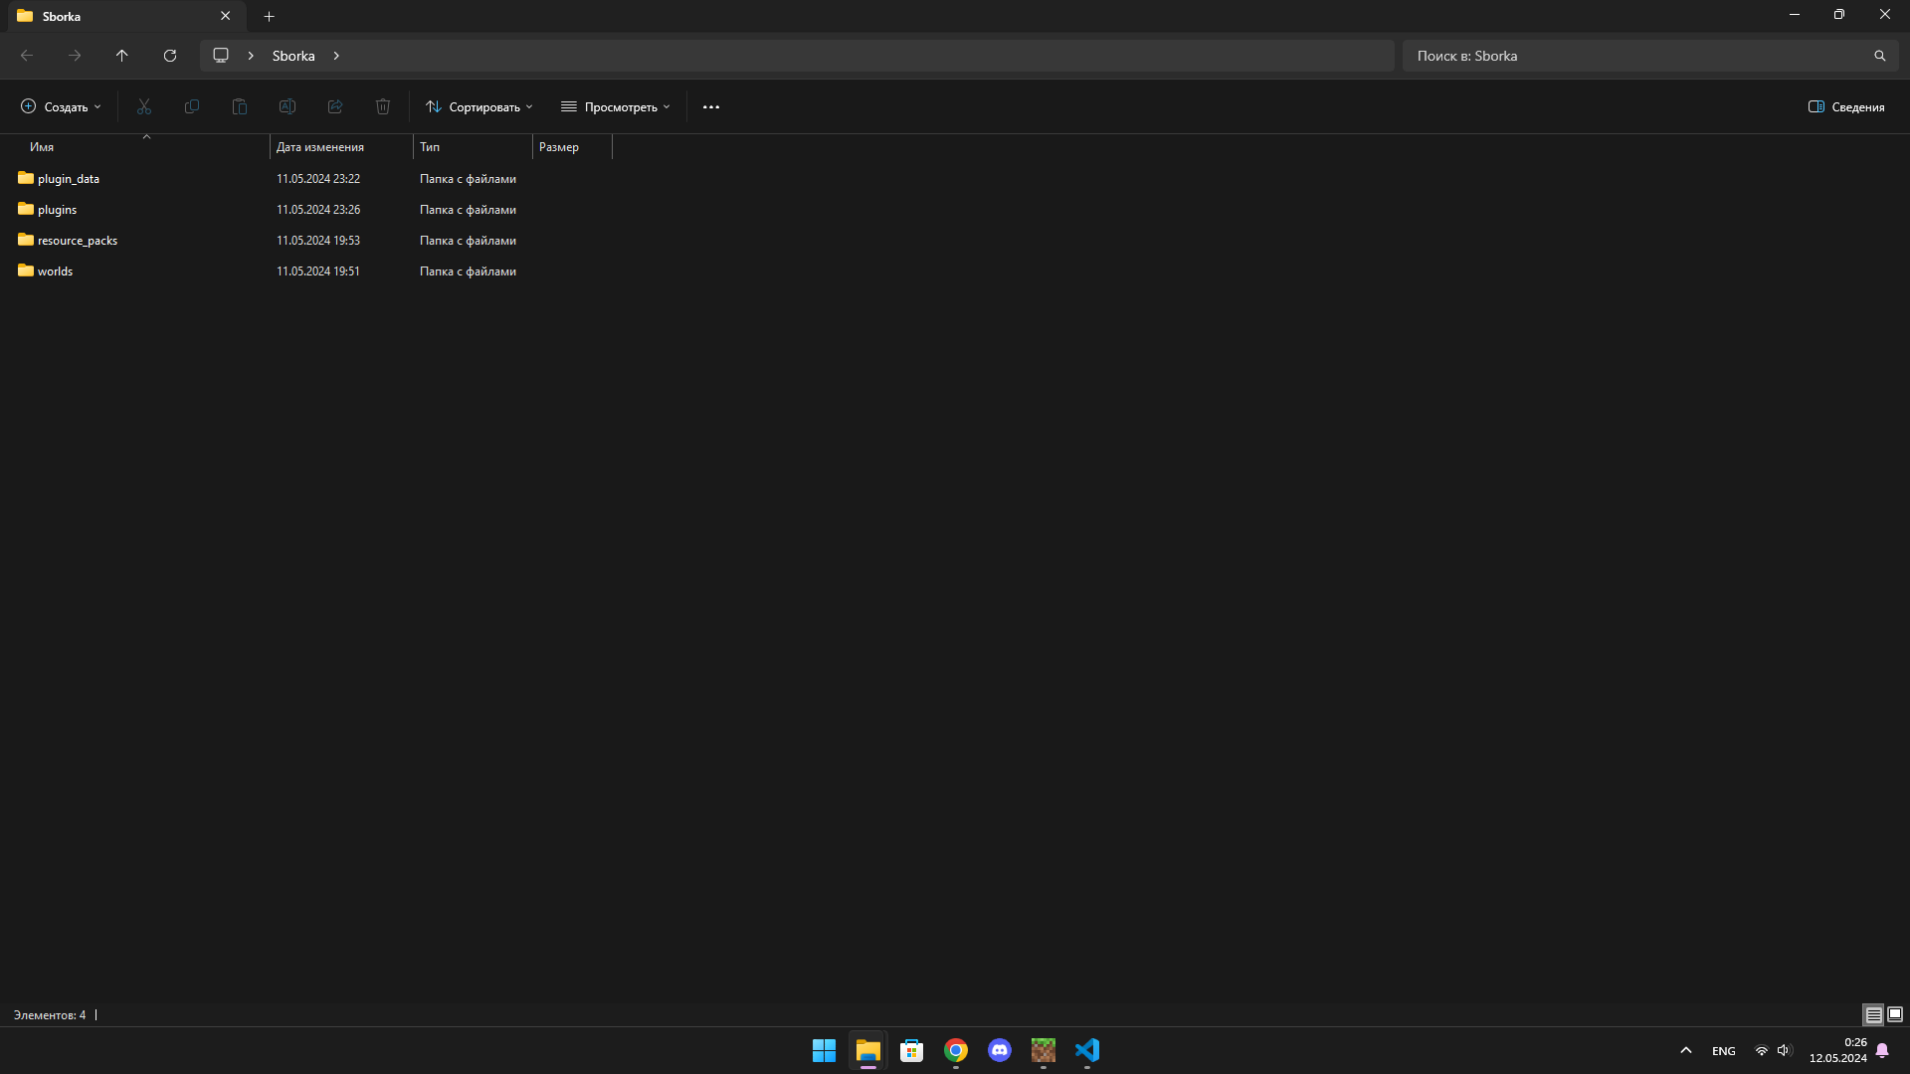Screen dimensions: 1910x1074
Task: Open the three-dots more options menu
Action: [x=710, y=106]
